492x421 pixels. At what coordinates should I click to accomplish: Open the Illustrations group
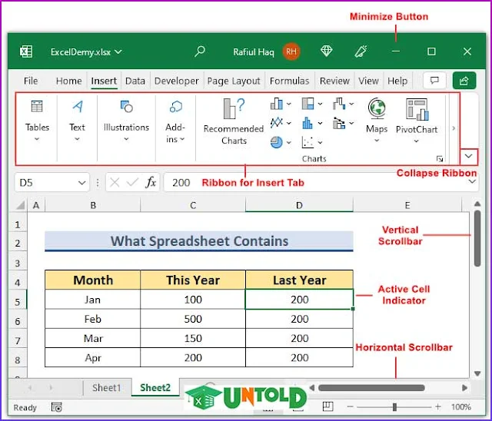click(x=126, y=121)
